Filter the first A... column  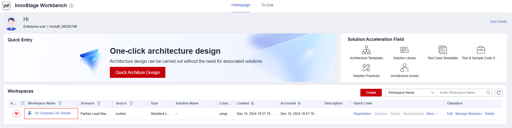point(23,103)
